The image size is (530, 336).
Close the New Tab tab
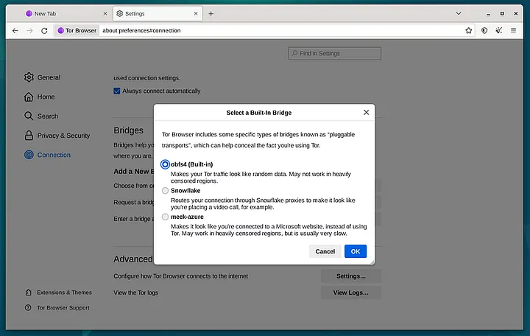pos(105,13)
